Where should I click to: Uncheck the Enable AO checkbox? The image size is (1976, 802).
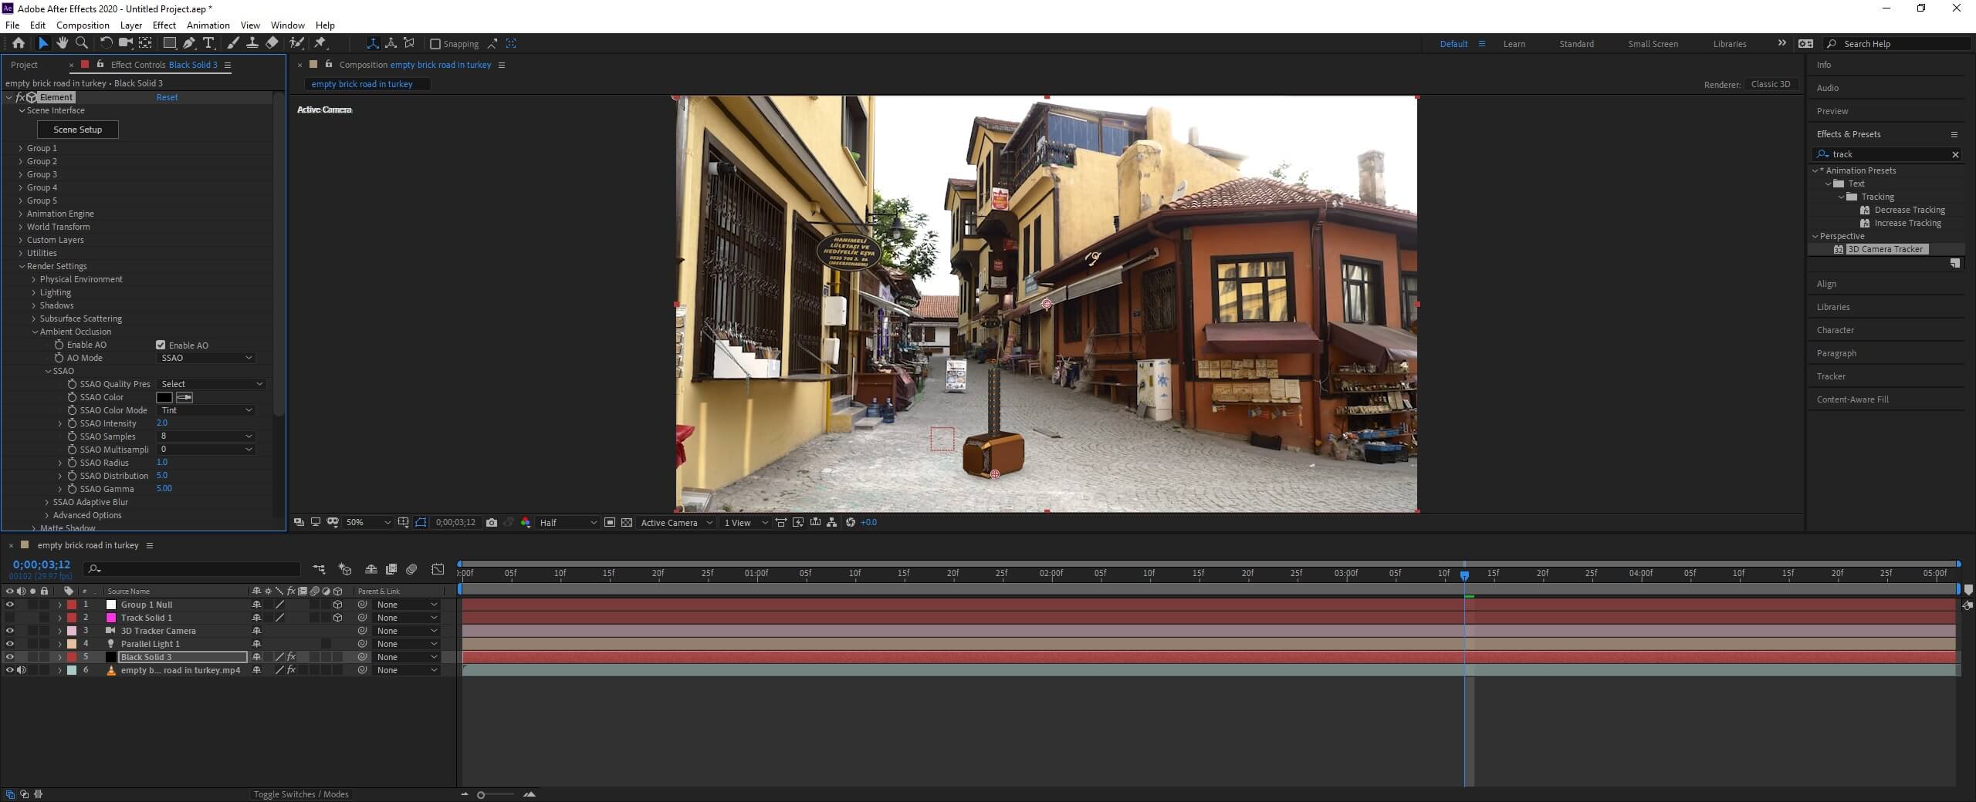[x=161, y=345]
